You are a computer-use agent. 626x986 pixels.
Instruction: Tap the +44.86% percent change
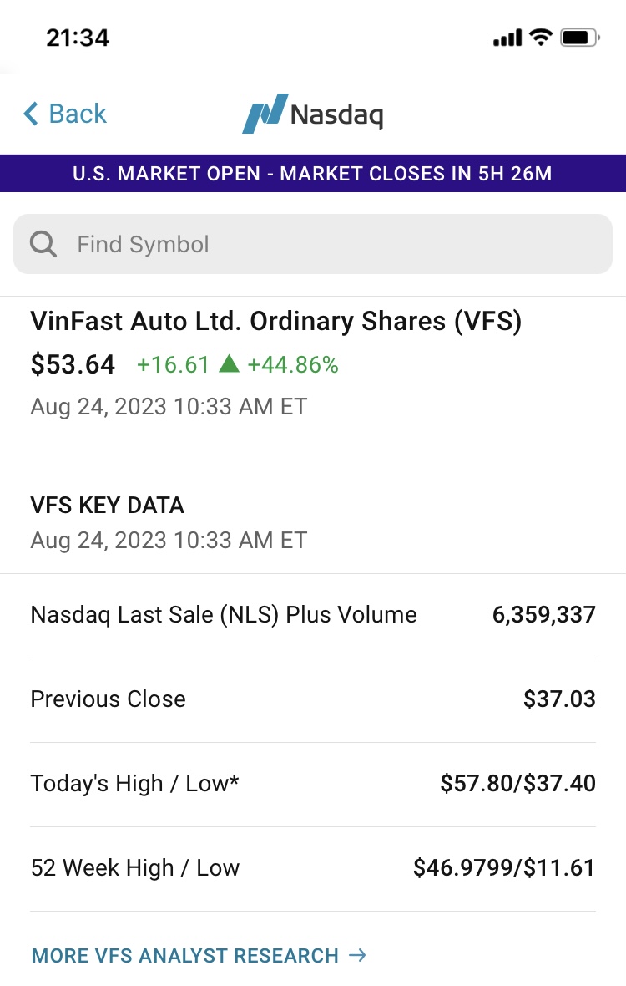coord(293,364)
